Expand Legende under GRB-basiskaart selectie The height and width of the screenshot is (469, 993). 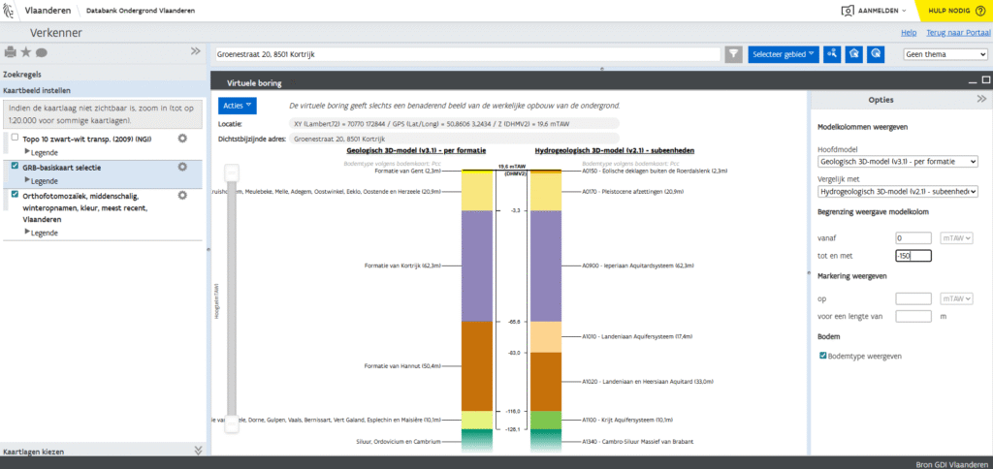tap(41, 180)
